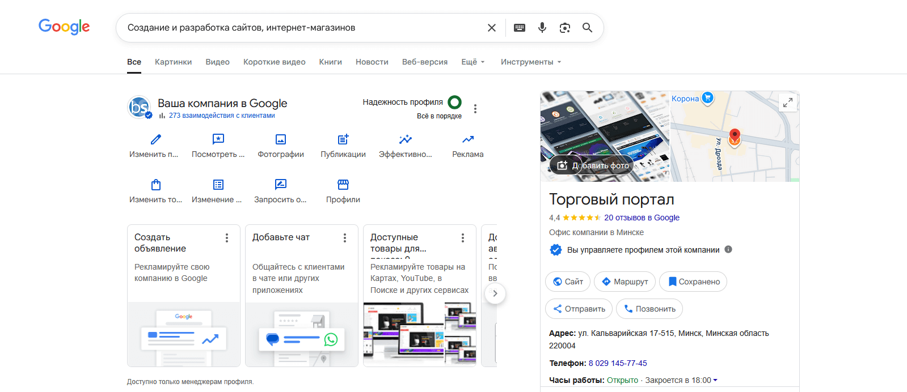Switch to the Книги tab

coord(331,62)
